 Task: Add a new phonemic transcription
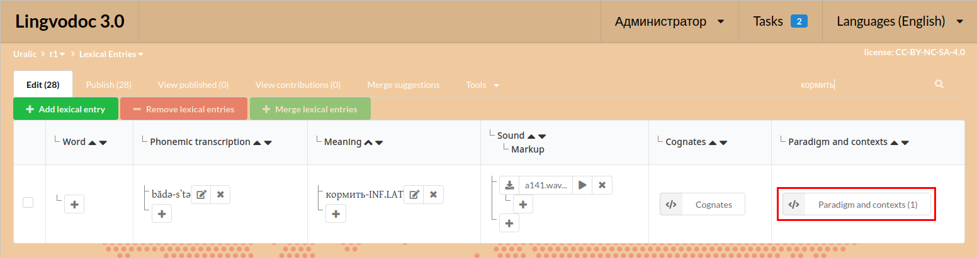click(162, 214)
